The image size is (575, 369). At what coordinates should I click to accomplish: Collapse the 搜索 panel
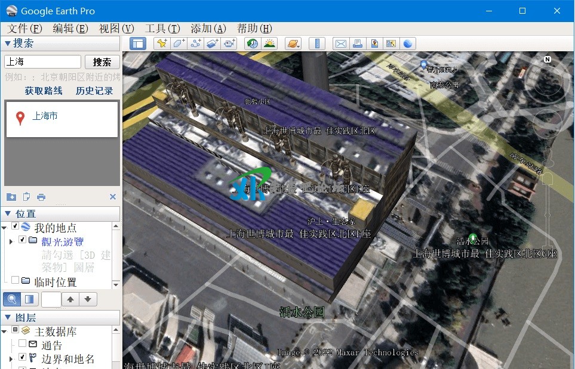coord(8,43)
